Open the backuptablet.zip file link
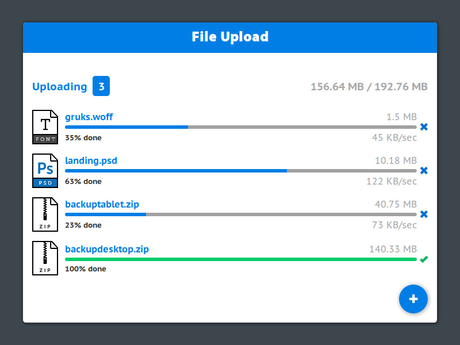 tap(103, 204)
